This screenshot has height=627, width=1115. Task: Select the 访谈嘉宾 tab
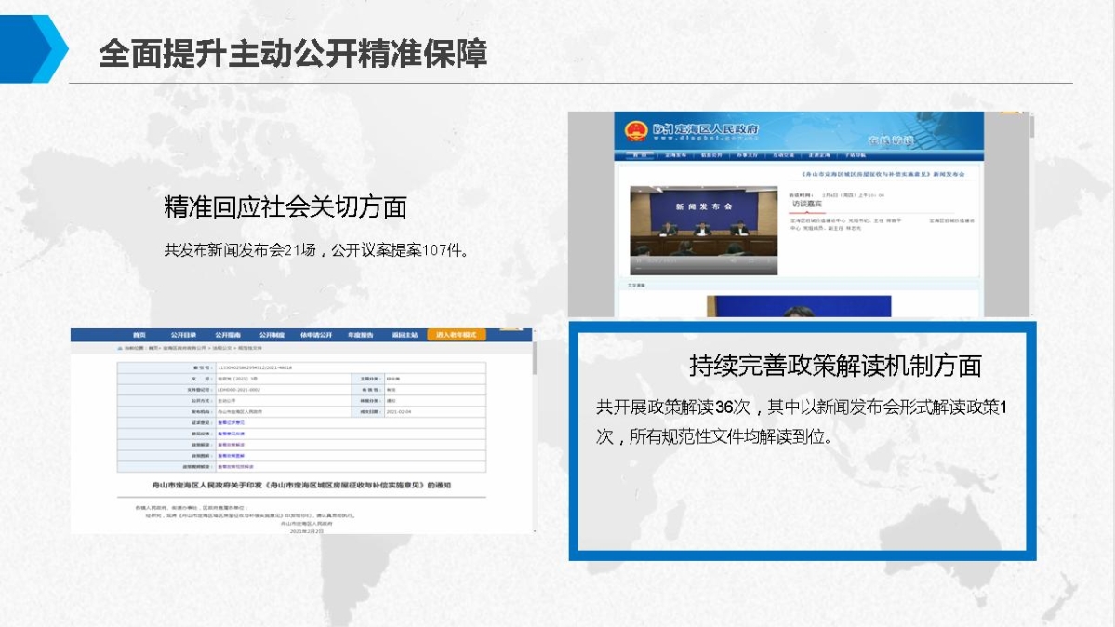807,203
